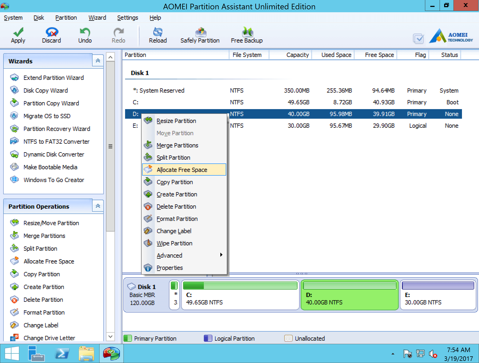This screenshot has height=363, width=479.
Task: Start the NTFS to FAT32 Converter
Action: 56,142
